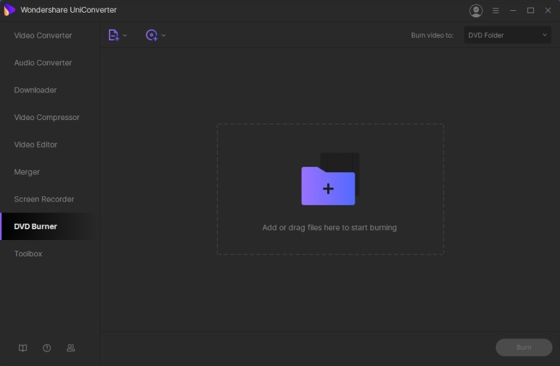Click the Add Files icon
560x366 pixels.
(x=113, y=35)
